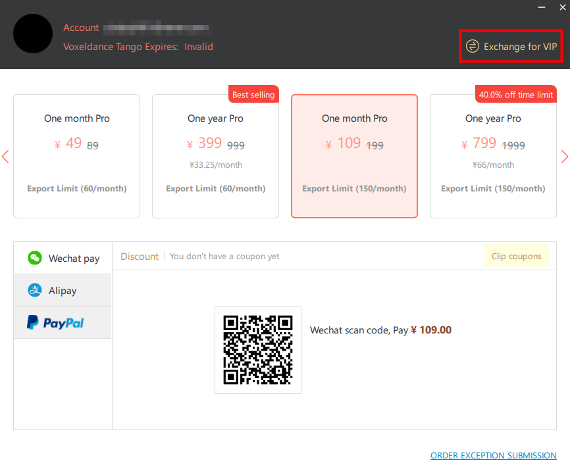The height and width of the screenshot is (467, 570).
Task: Click the Wechat payment QR code
Action: click(258, 350)
